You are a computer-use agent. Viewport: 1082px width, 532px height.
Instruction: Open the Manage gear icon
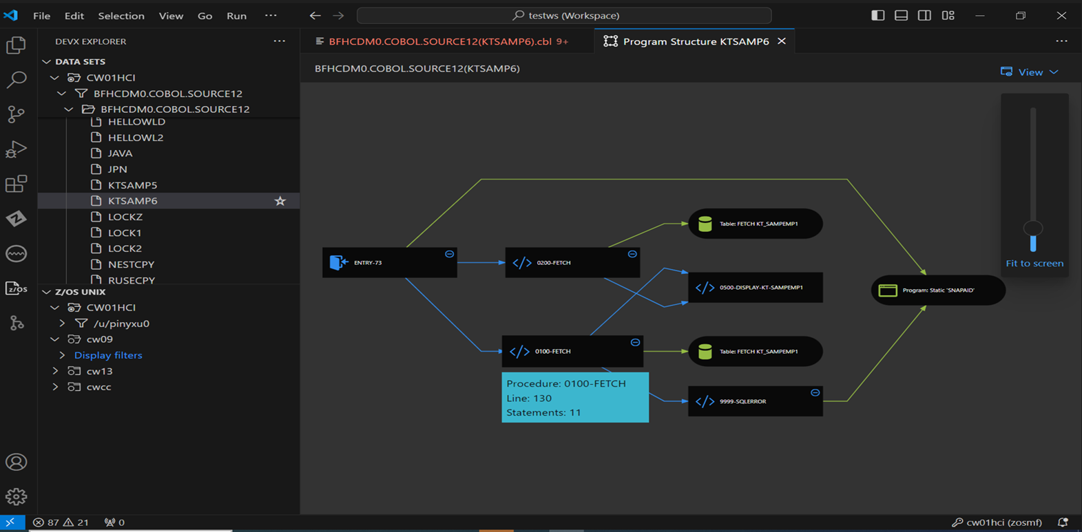coord(16,496)
